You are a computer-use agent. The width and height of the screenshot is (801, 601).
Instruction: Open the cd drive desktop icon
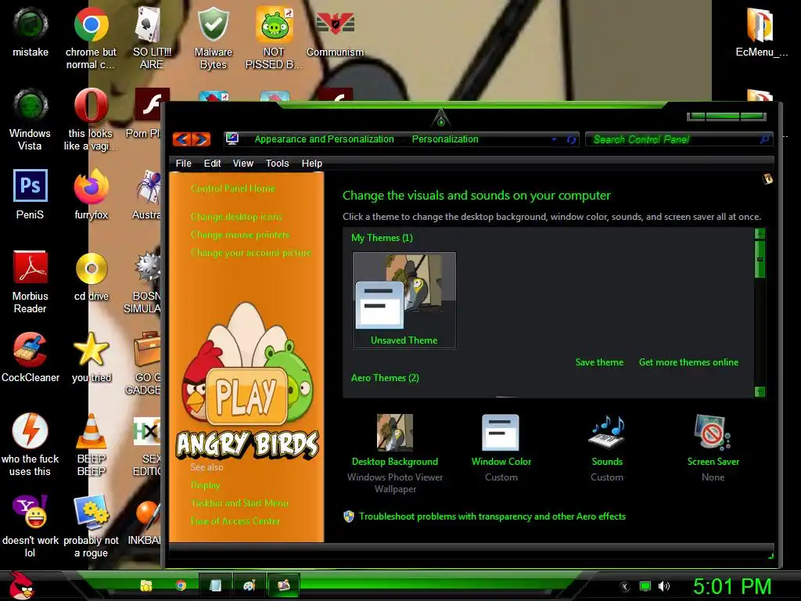coord(92,276)
